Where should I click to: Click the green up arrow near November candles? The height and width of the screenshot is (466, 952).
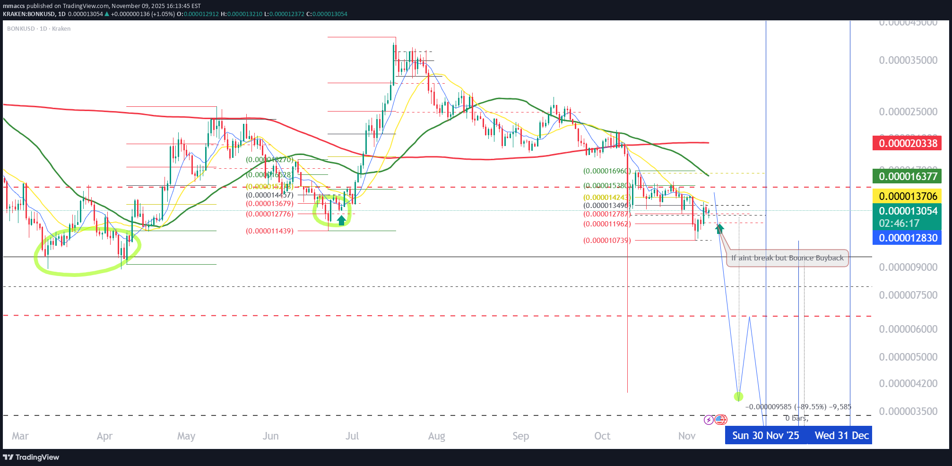(x=719, y=229)
